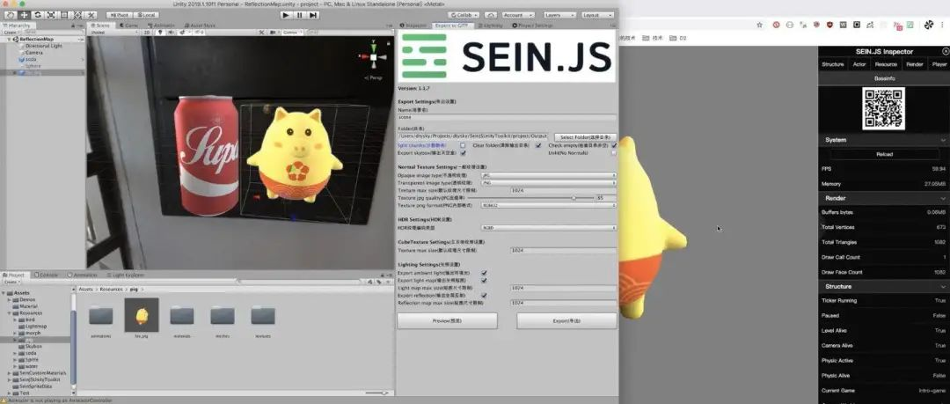Switch to the Asset Store tab
950x404 pixels.
(200, 26)
